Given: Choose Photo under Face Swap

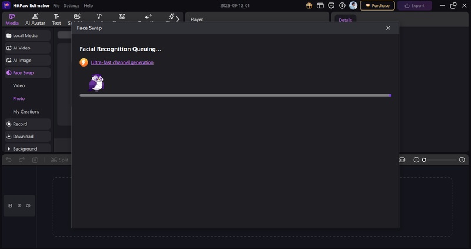Looking at the screenshot, I should (19, 98).
